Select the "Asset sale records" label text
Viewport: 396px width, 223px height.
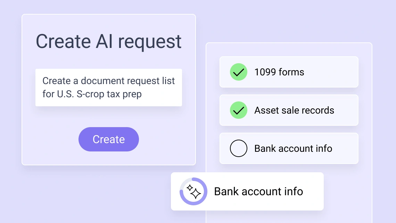(x=294, y=110)
